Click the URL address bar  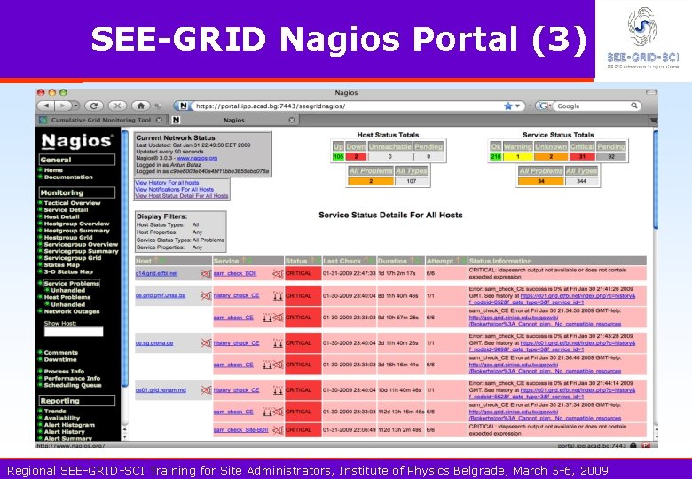pyautogui.click(x=347, y=106)
